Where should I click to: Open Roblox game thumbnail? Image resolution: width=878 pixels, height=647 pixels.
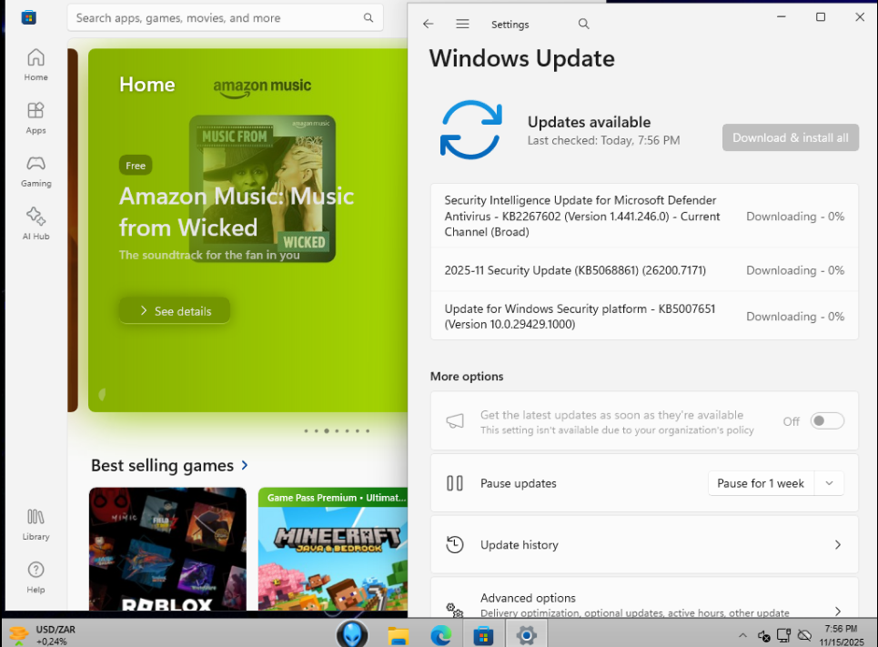(167, 549)
